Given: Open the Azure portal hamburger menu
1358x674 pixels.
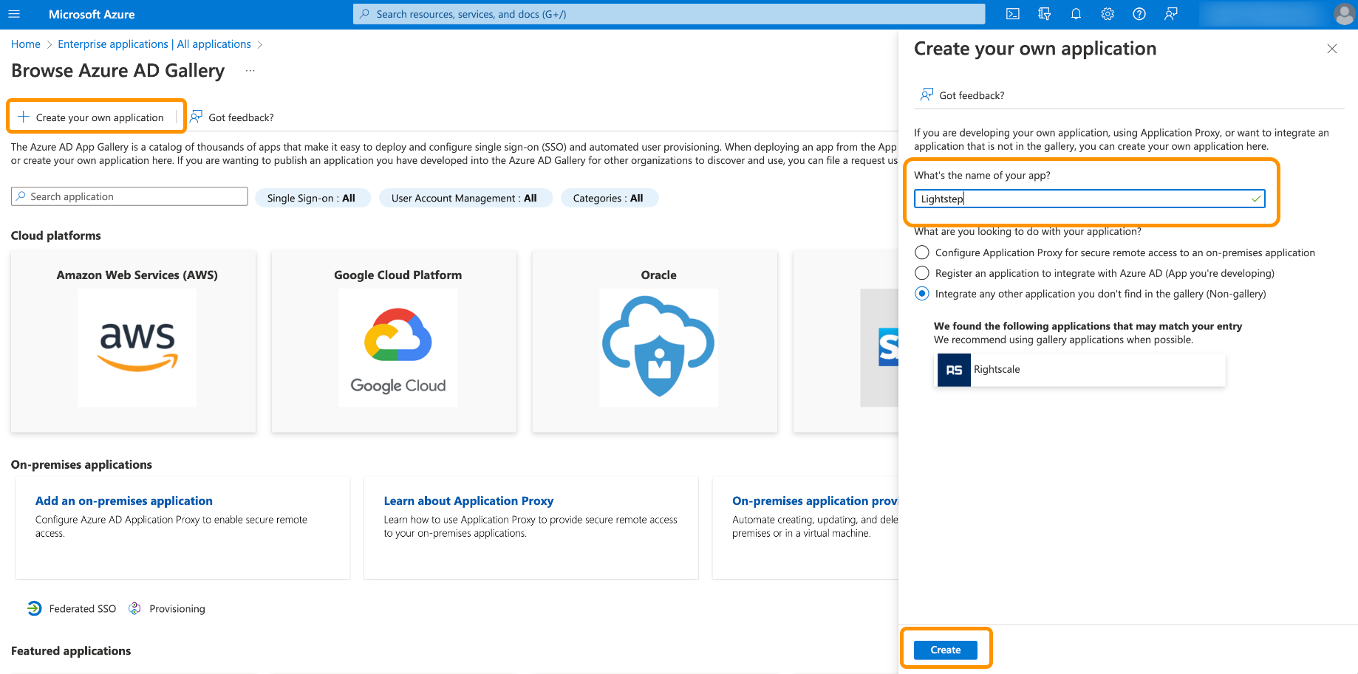Looking at the screenshot, I should coord(14,14).
